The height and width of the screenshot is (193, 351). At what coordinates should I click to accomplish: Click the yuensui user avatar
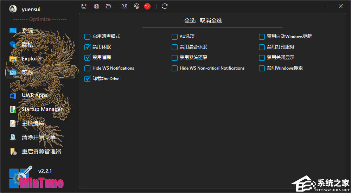tap(13, 9)
